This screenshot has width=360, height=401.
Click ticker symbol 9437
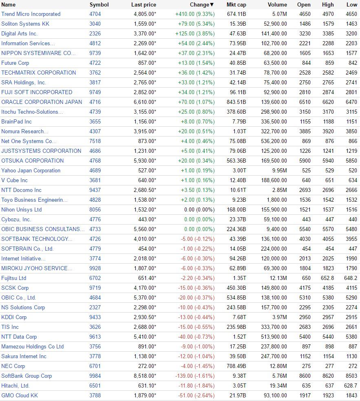(x=95, y=190)
